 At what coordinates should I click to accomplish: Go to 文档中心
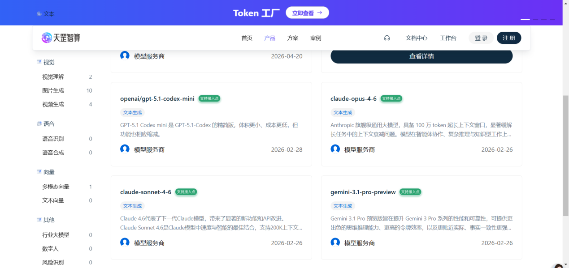(417, 38)
